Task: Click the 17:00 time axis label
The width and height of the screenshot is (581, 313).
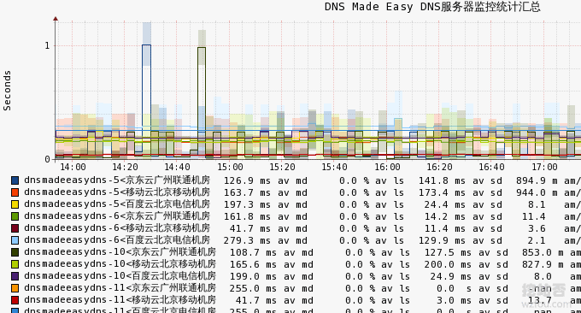Action: (x=544, y=168)
